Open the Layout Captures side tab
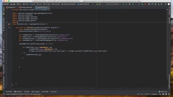This screenshot has width=173, height=97. coord(4,82)
